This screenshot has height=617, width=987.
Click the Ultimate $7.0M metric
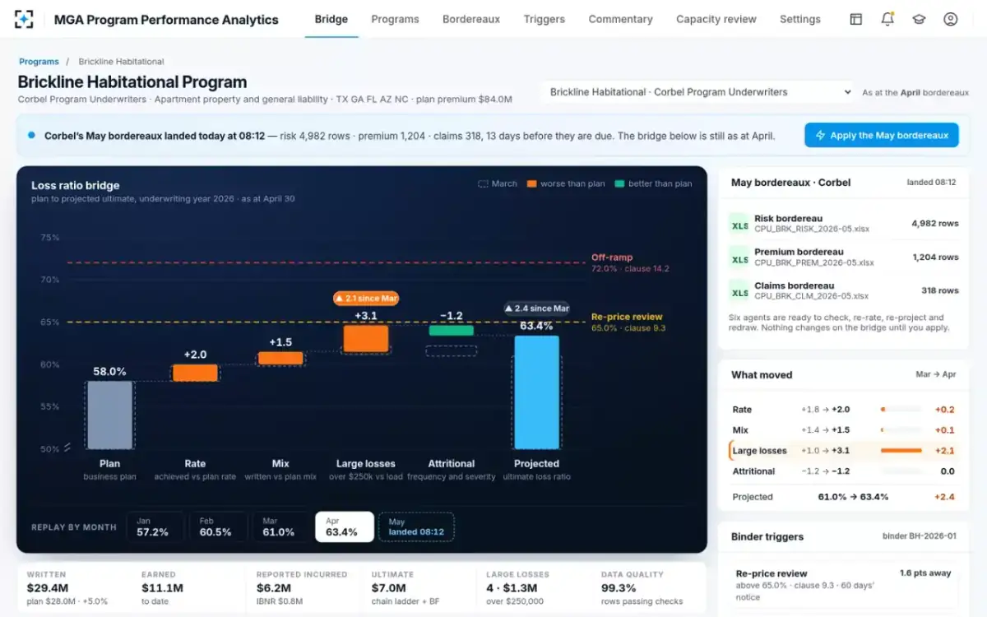pyautogui.click(x=417, y=587)
